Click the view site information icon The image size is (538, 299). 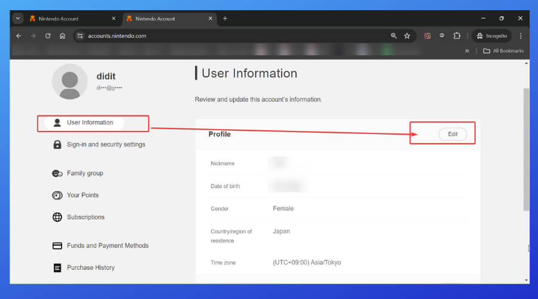pyautogui.click(x=81, y=36)
